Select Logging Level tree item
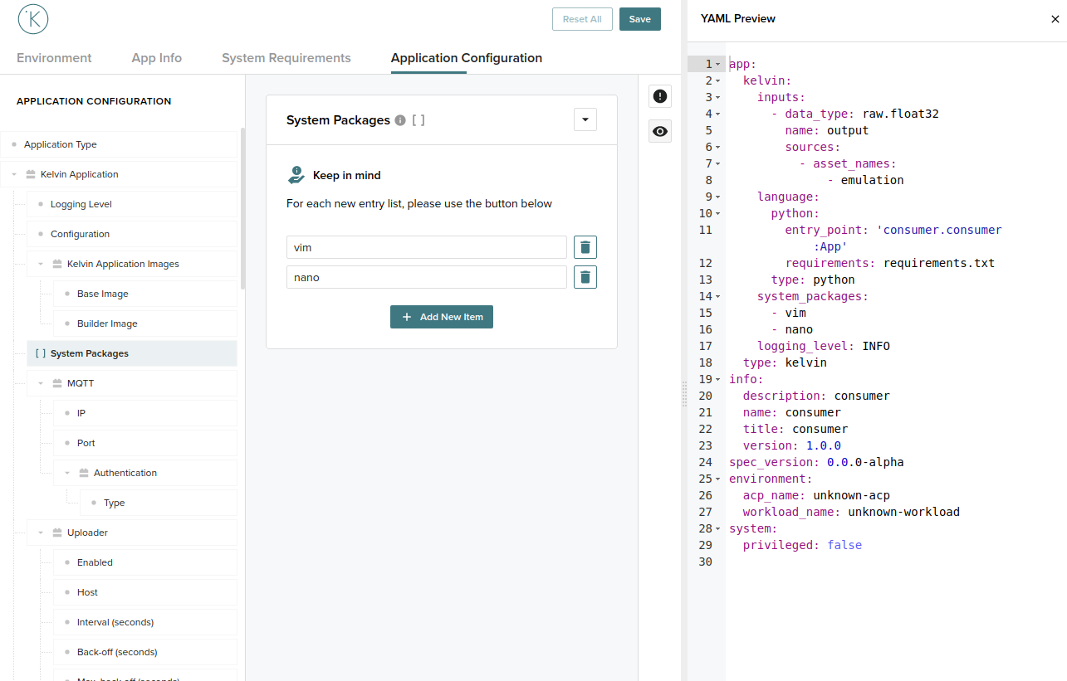 pos(132,204)
